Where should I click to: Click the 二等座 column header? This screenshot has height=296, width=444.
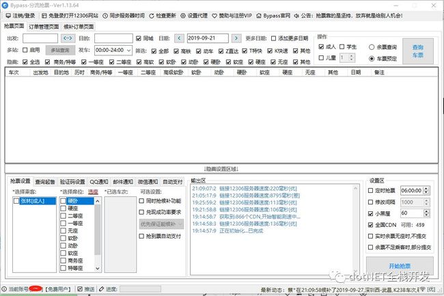pos(149,72)
